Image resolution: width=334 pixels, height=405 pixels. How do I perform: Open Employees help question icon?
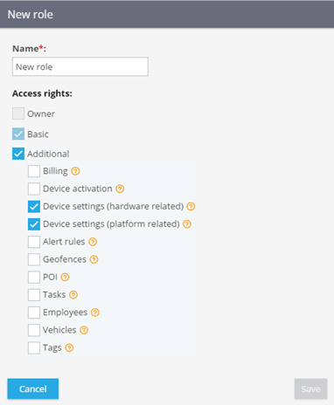tap(95, 312)
